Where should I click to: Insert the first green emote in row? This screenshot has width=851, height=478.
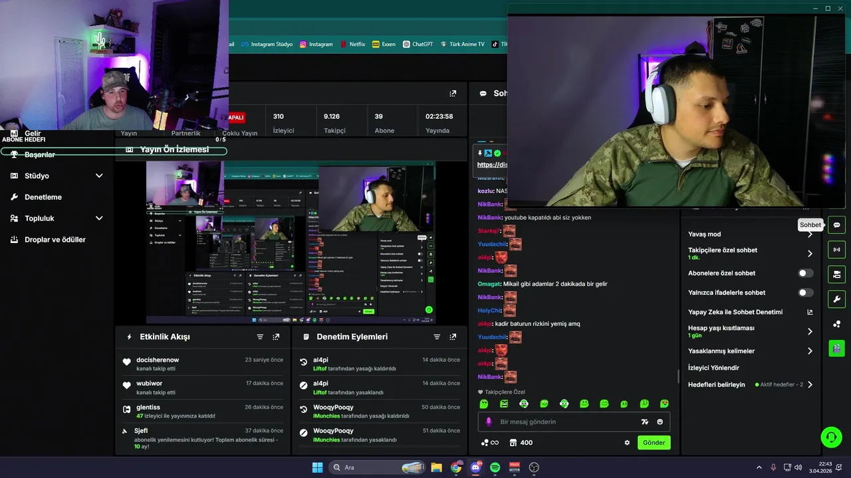point(484,404)
